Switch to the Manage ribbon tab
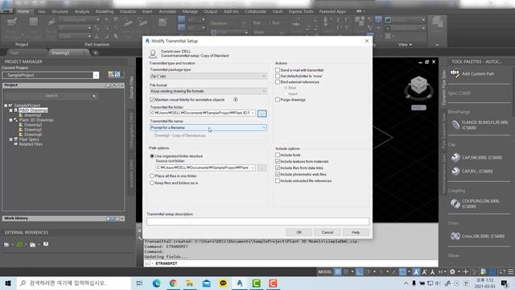Viewport: 515px width, 290px height. click(x=190, y=11)
